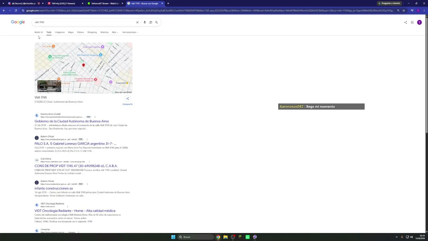
Task: Open taskbar volume control
Action: 411,237
